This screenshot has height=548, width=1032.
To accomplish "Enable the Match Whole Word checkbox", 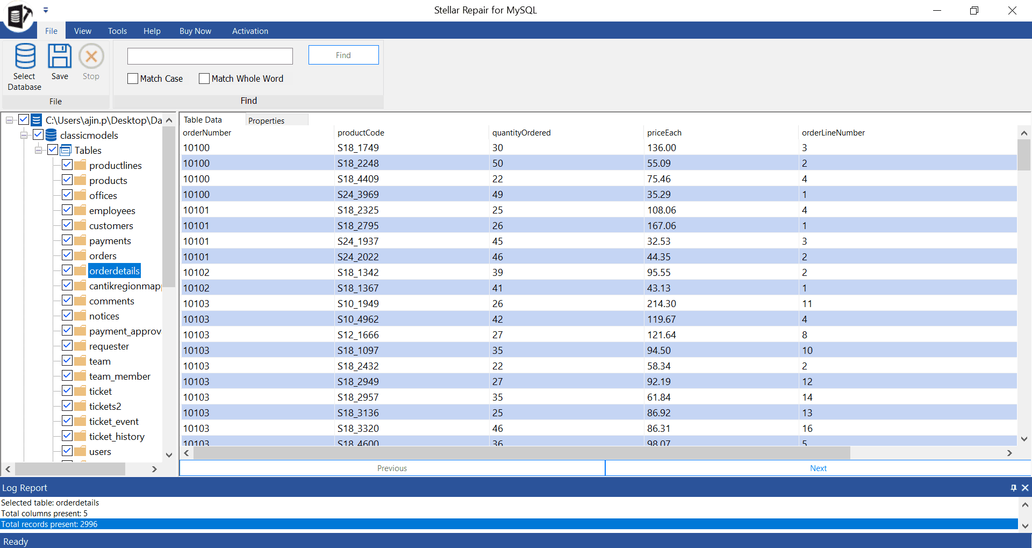I will pyautogui.click(x=204, y=79).
